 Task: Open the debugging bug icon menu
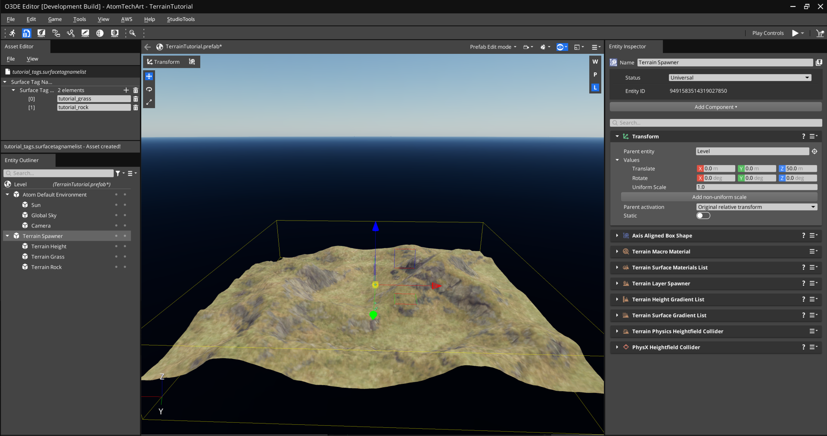tap(543, 47)
